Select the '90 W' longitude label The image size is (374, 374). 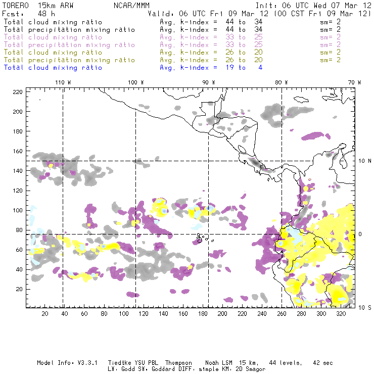[x=209, y=82]
